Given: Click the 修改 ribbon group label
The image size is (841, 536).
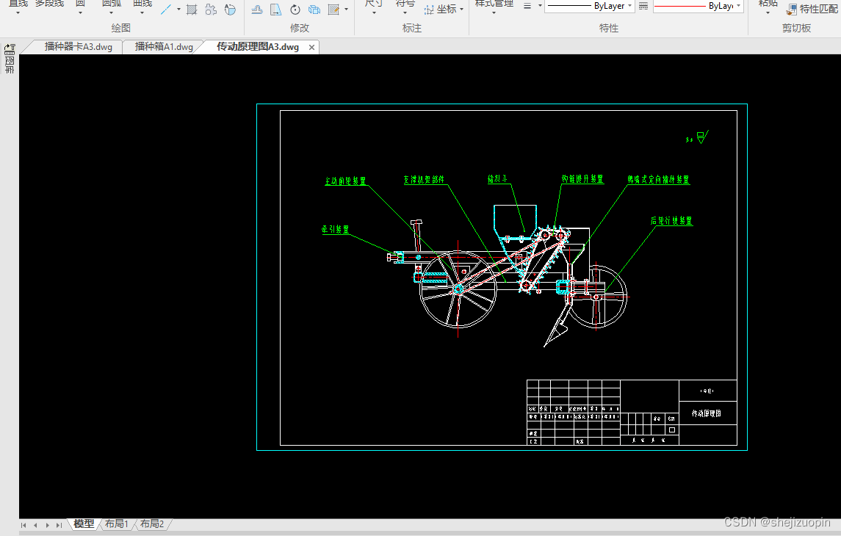Looking at the screenshot, I should (x=299, y=28).
